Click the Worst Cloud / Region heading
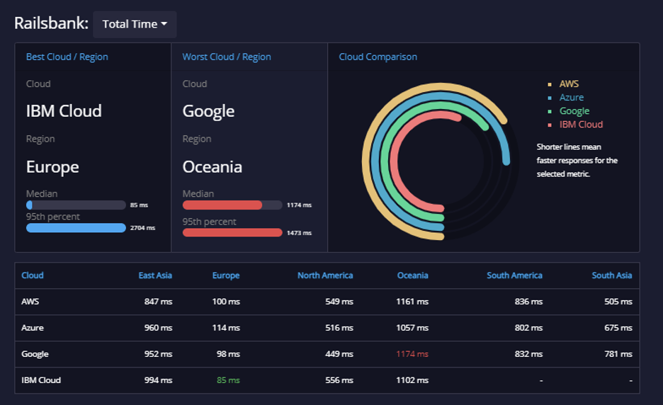The image size is (663, 405). tap(227, 57)
